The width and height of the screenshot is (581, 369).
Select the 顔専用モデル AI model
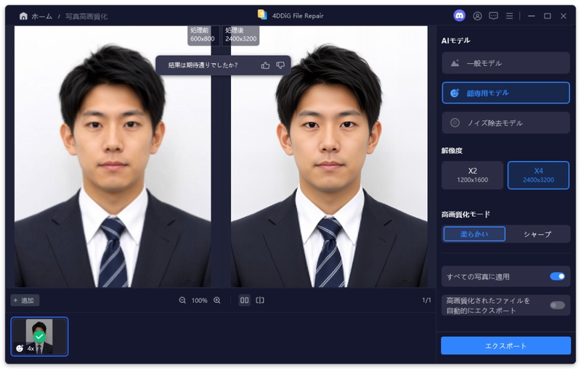coord(505,93)
